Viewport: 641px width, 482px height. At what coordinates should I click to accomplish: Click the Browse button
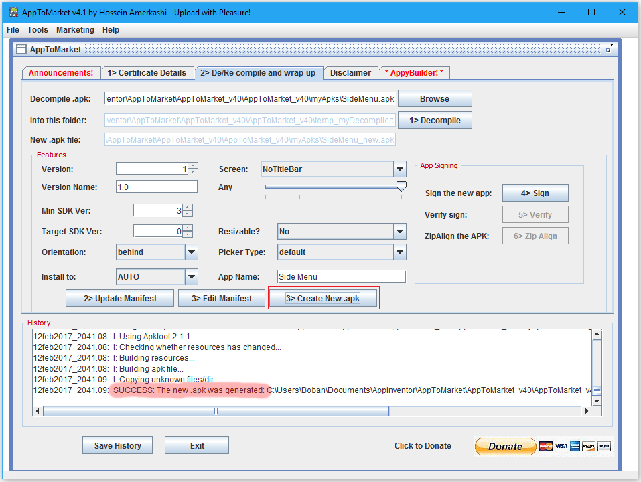[x=435, y=99]
